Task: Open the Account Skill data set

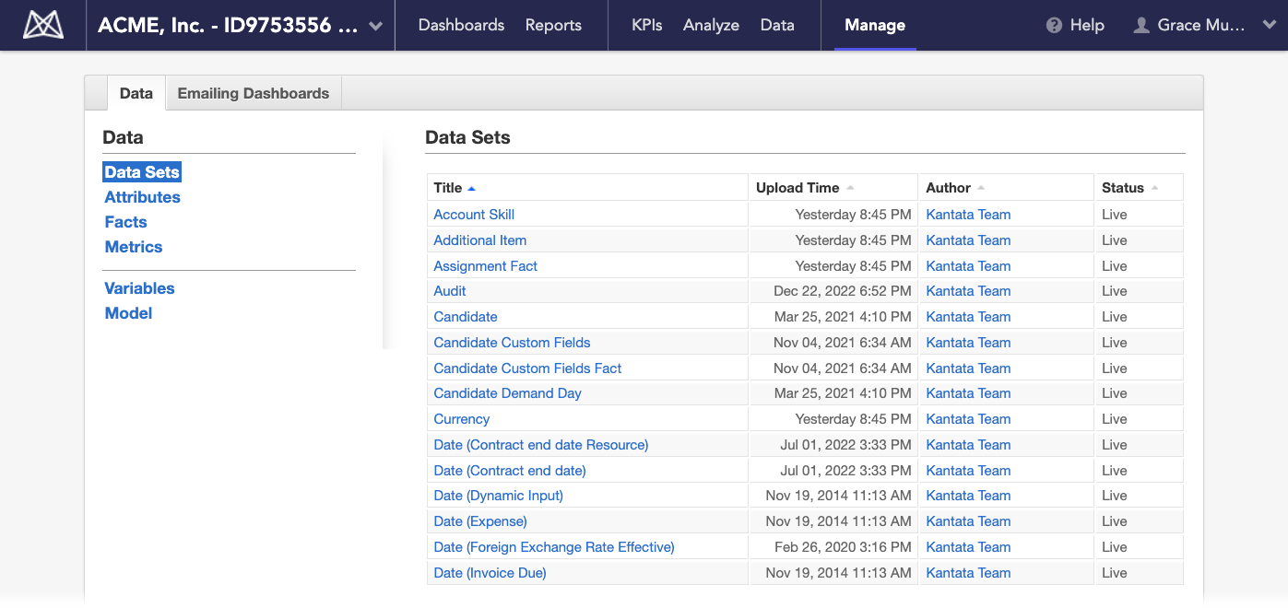Action: click(474, 215)
